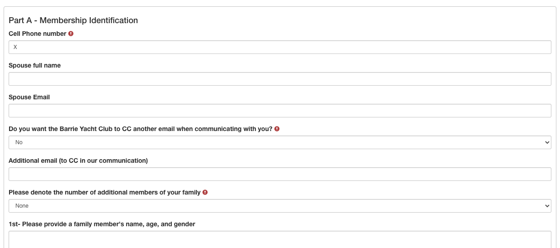
Task: Click the Cell Phone number label
Action: click(x=37, y=34)
